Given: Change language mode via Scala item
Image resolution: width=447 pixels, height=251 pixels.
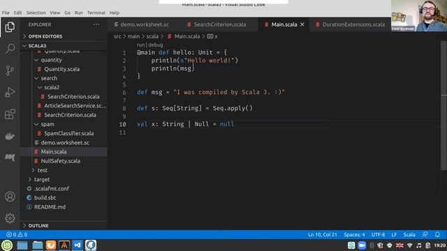Looking at the screenshot, I should (x=409, y=234).
